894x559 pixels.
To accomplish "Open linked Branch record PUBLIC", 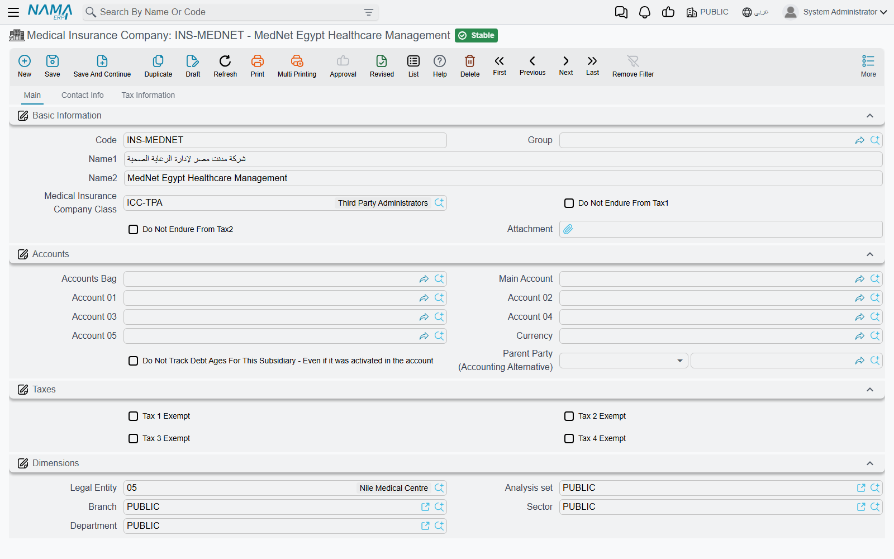I will click(x=425, y=507).
